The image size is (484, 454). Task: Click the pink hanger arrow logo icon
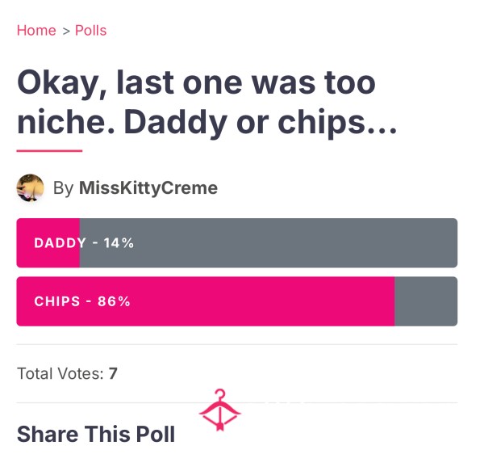tap(219, 410)
